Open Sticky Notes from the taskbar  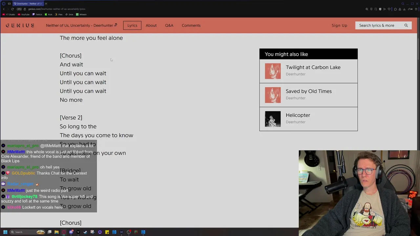[107, 232]
